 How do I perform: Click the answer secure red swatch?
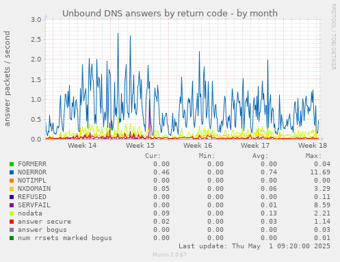tap(12, 222)
